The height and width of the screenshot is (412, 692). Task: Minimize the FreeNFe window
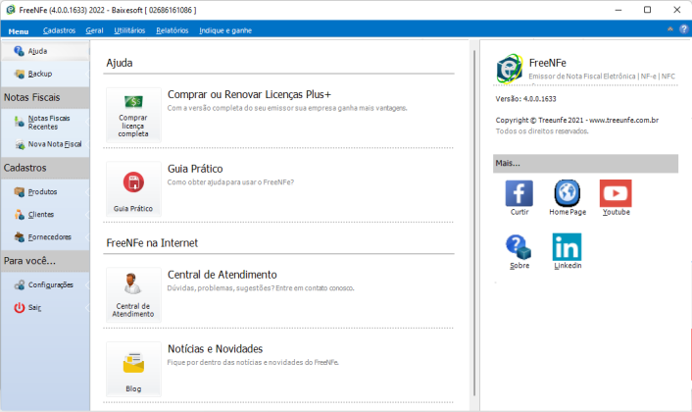[x=618, y=10]
